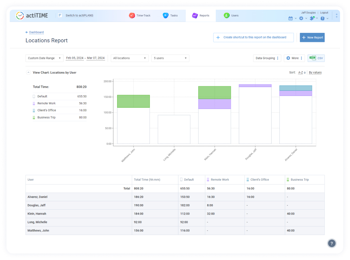Collapse the View Chart section
The width and height of the screenshot is (350, 260).
[28, 73]
